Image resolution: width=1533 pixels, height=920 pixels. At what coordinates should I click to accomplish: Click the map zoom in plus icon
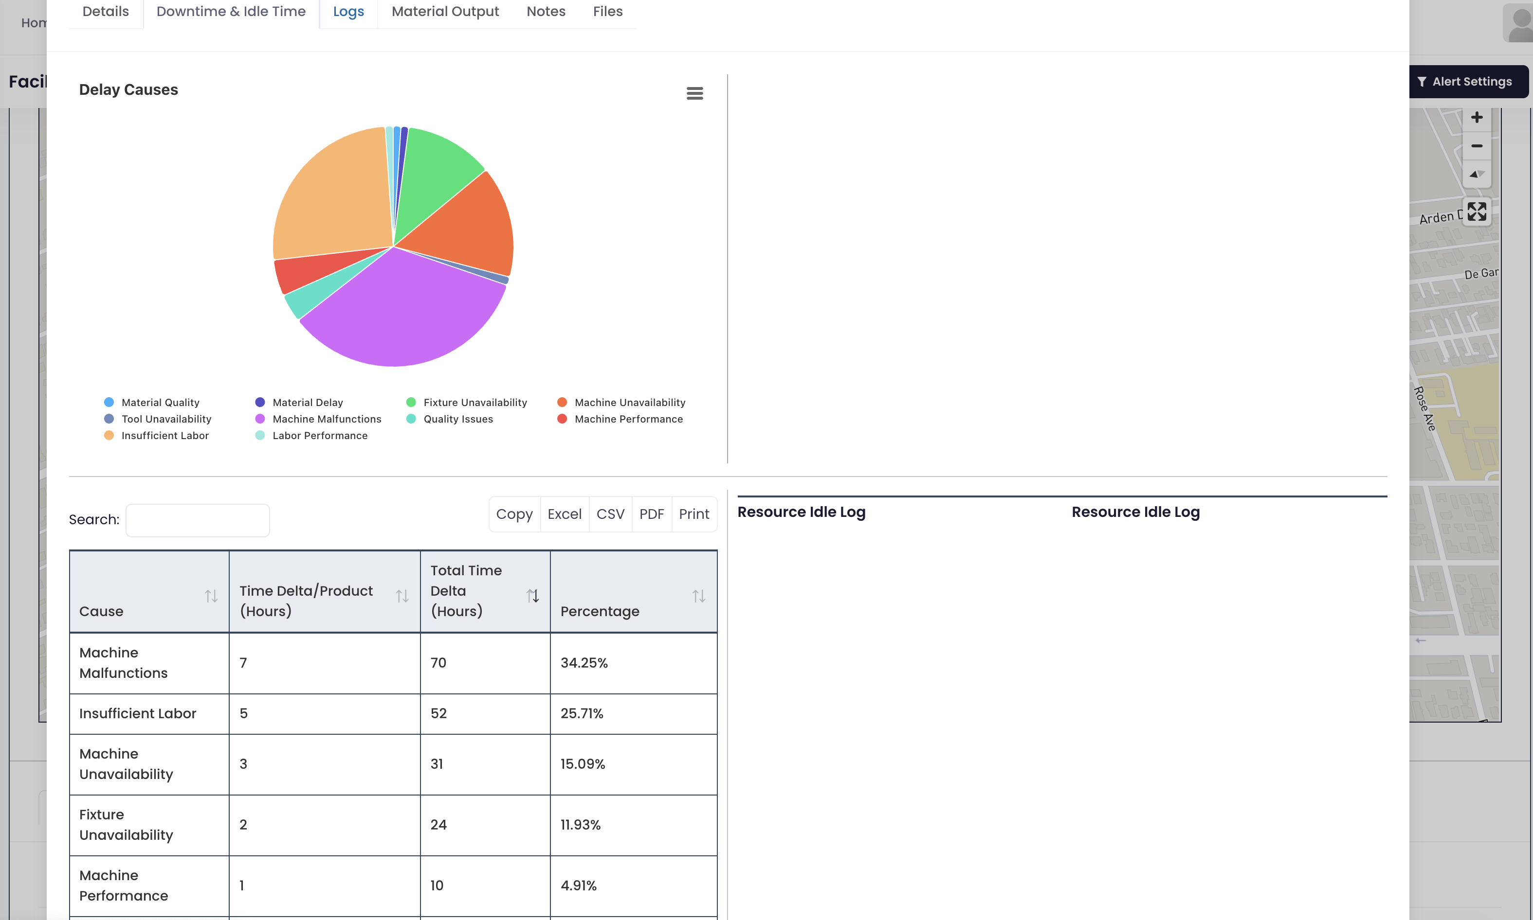(x=1477, y=118)
